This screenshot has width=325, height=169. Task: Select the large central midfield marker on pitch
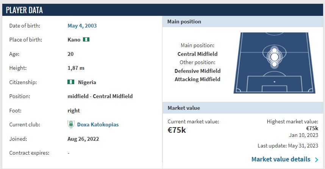pos(274,57)
